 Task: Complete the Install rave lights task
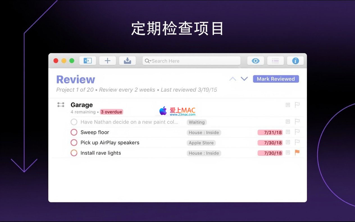(74, 153)
